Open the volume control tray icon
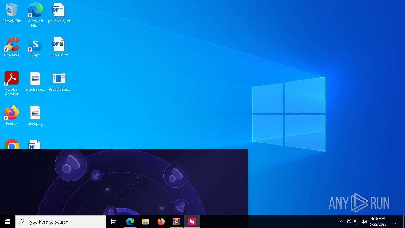 (x=364, y=222)
